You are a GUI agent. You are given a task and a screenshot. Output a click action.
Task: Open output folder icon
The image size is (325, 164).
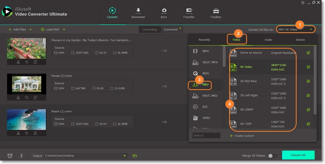coord(135,156)
